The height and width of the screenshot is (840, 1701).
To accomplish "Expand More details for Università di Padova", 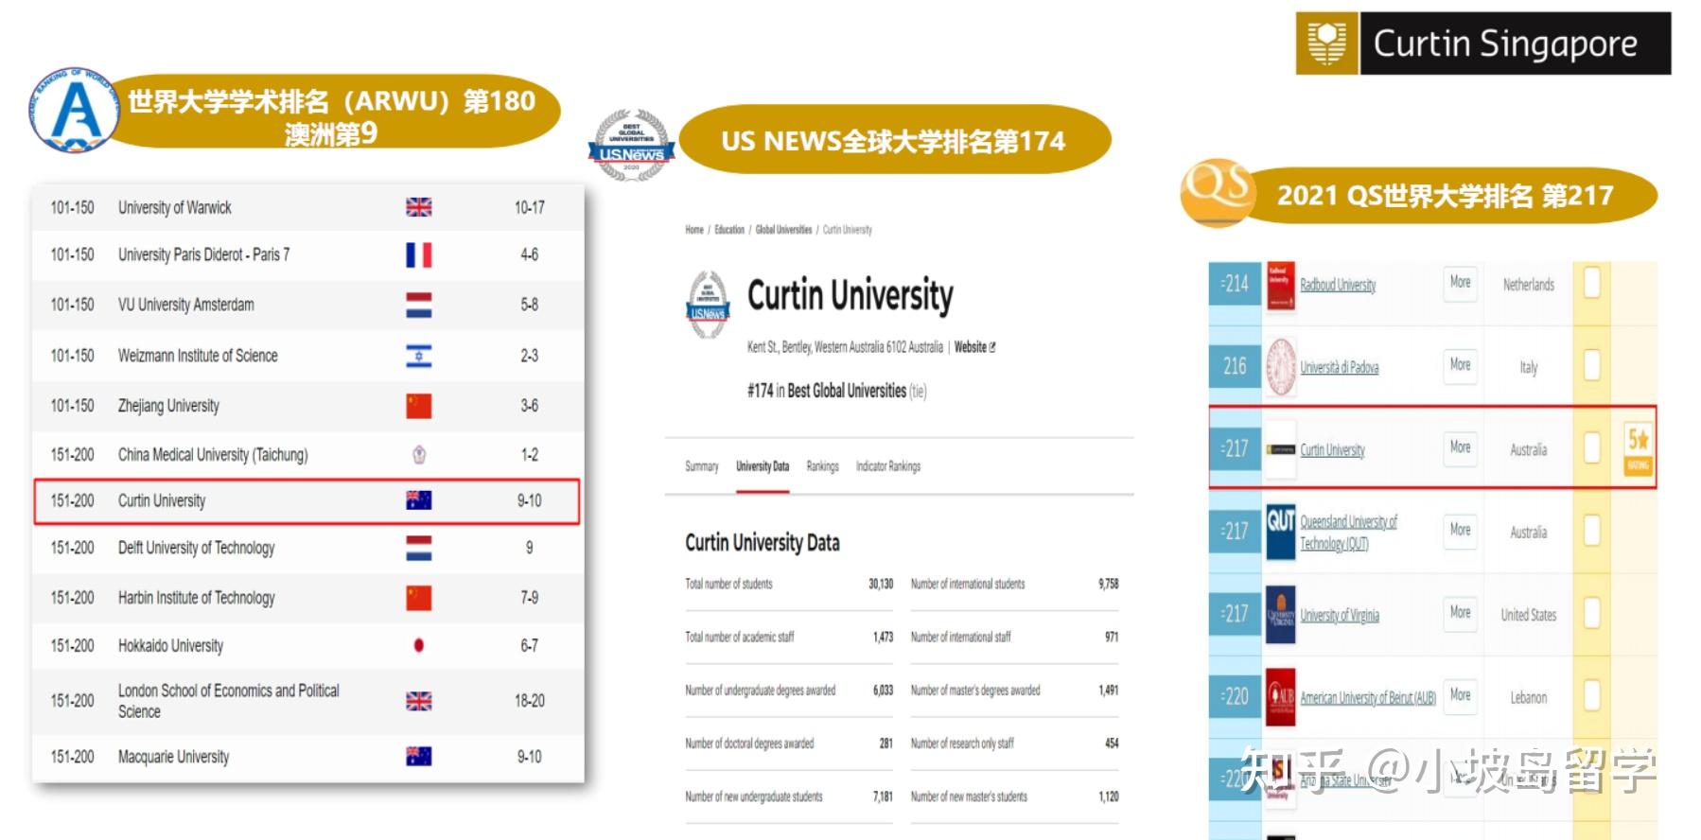I will coord(1460,364).
